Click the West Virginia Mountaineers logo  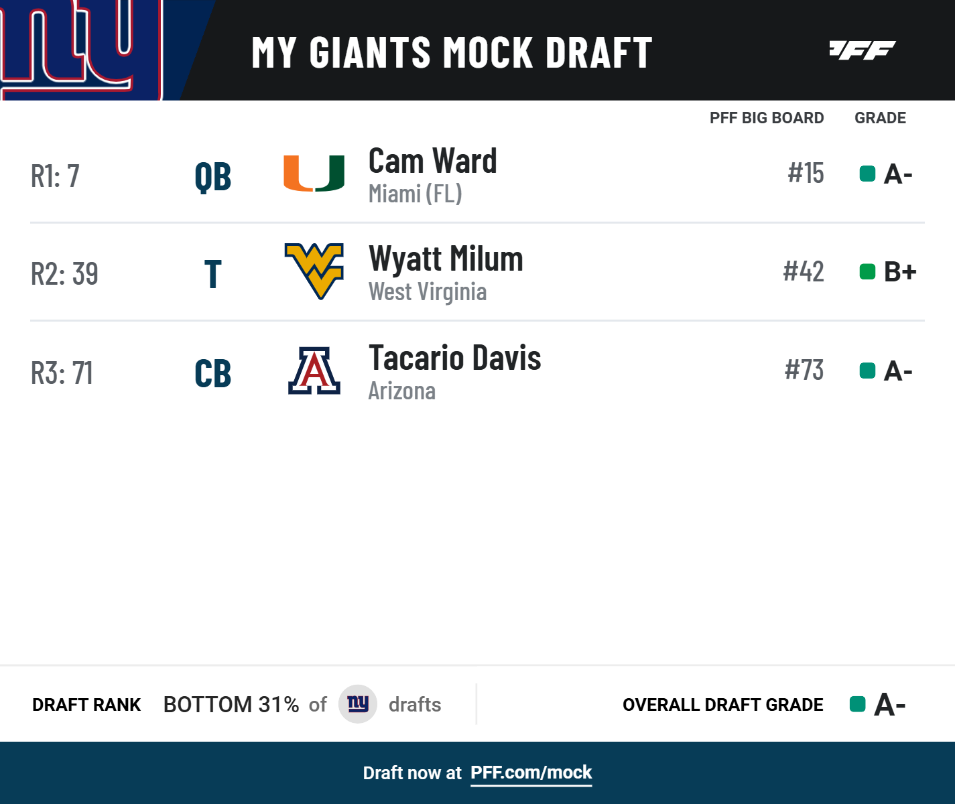point(314,271)
